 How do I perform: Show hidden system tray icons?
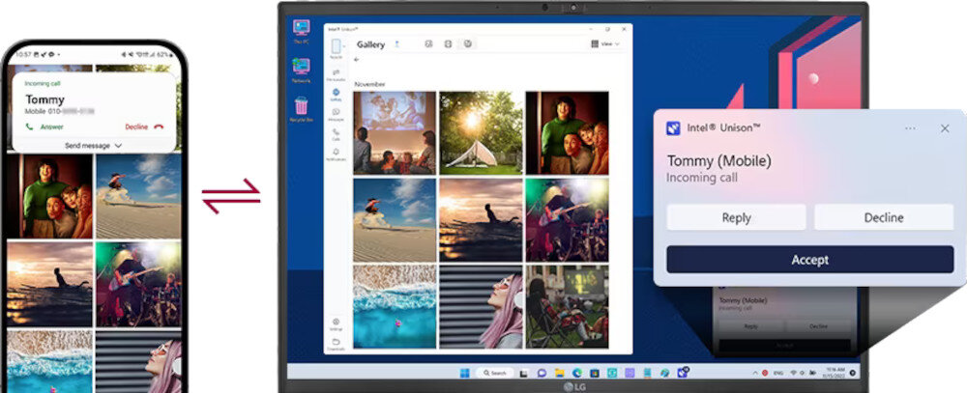tap(755, 373)
